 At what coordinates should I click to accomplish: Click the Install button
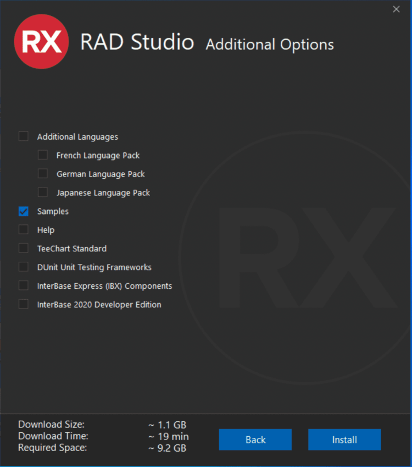[x=344, y=439]
